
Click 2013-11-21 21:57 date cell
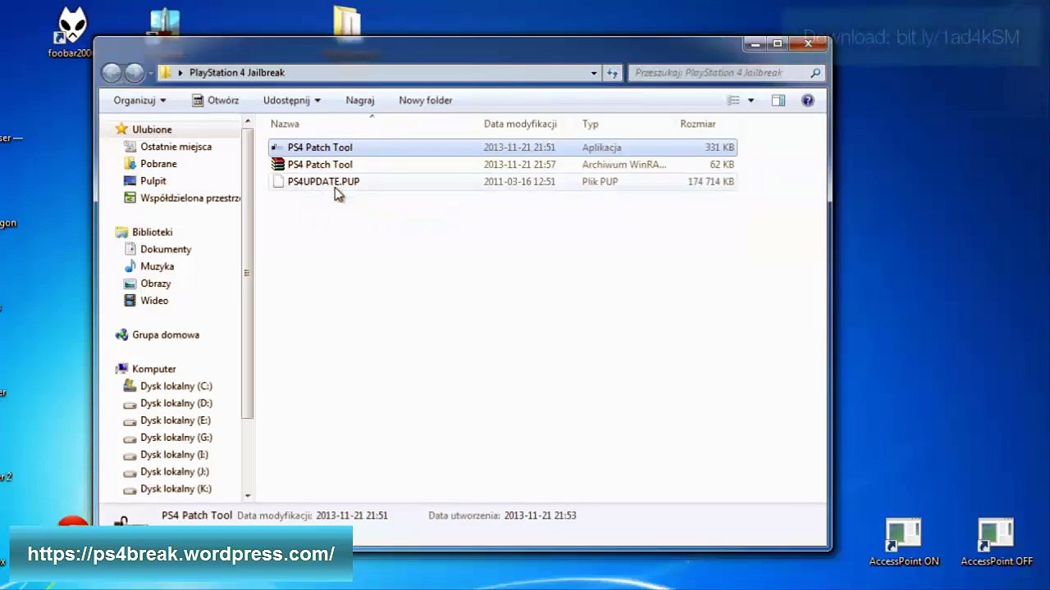point(519,165)
